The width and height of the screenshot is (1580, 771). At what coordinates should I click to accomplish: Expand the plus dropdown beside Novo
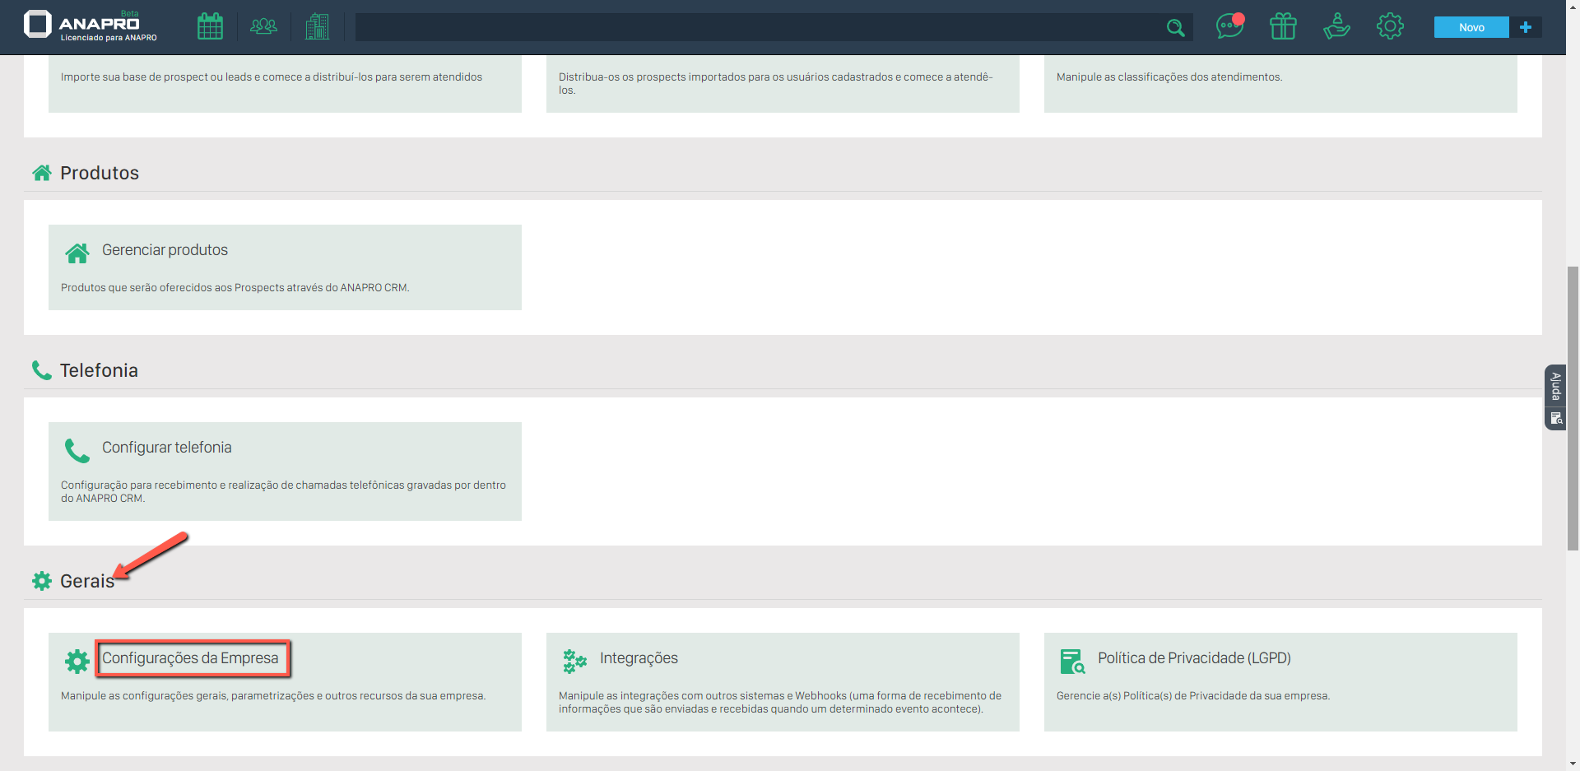(x=1526, y=27)
